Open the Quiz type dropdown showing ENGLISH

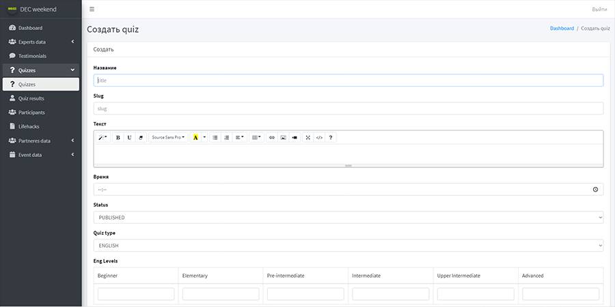(348, 245)
